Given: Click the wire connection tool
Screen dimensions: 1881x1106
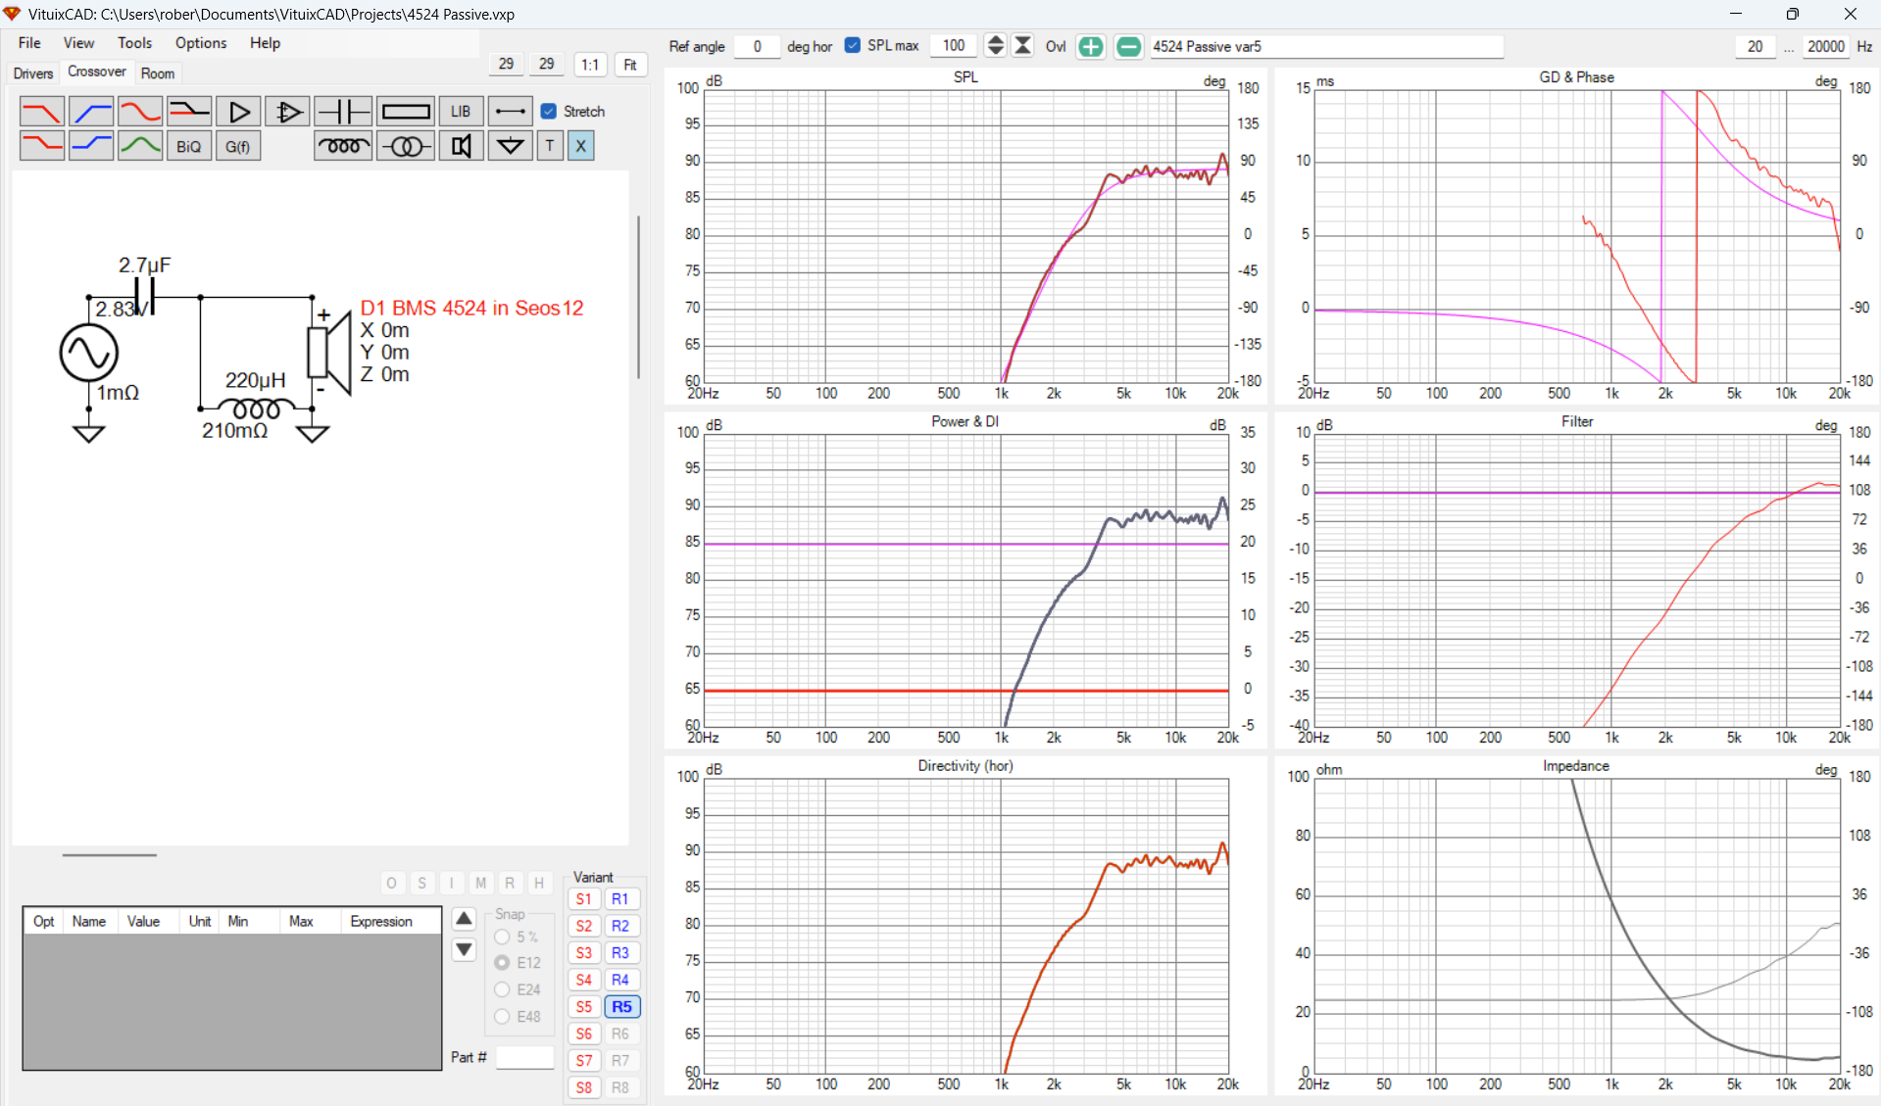Looking at the screenshot, I should tap(510, 112).
